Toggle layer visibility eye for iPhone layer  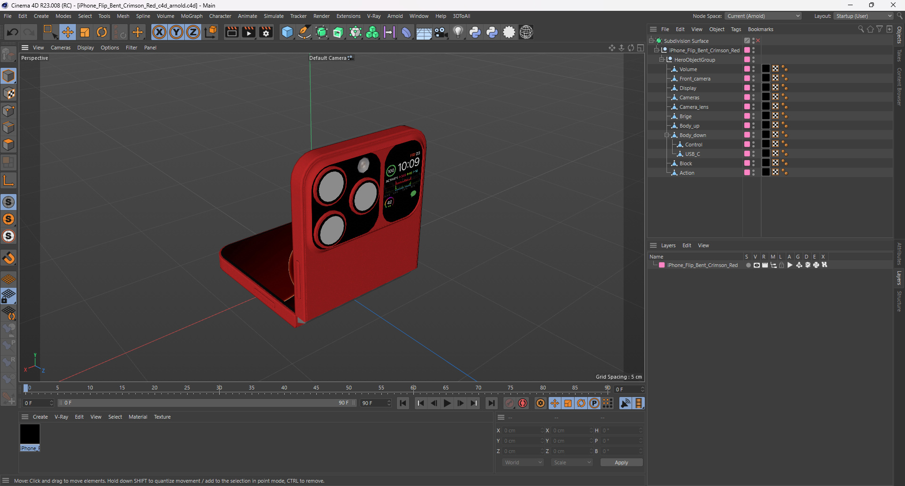pos(757,265)
